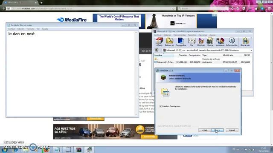Click the Comprobar icon in WinRAR toolbar
Screen dimensions: 273x153
click(x=181, y=42)
